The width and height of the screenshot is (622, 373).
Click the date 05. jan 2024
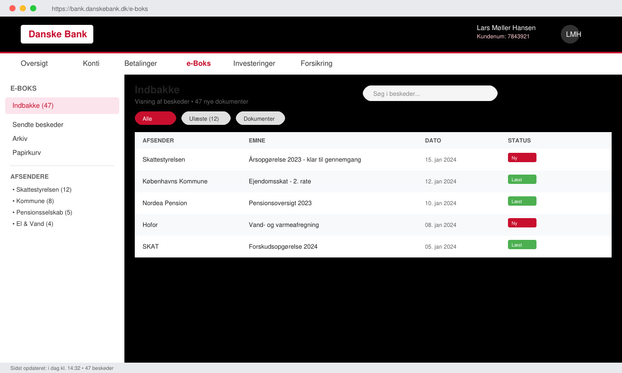tap(441, 247)
